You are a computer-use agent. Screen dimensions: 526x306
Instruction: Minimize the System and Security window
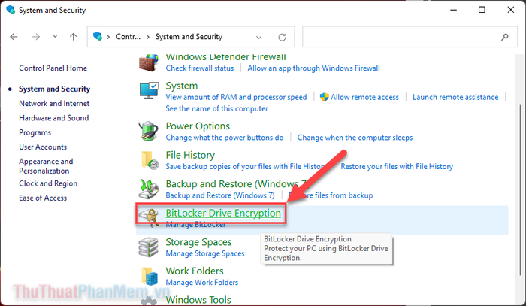pos(454,10)
